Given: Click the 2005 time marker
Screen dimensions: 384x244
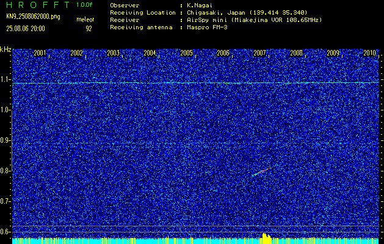Looking at the screenshot, I should 186,53.
